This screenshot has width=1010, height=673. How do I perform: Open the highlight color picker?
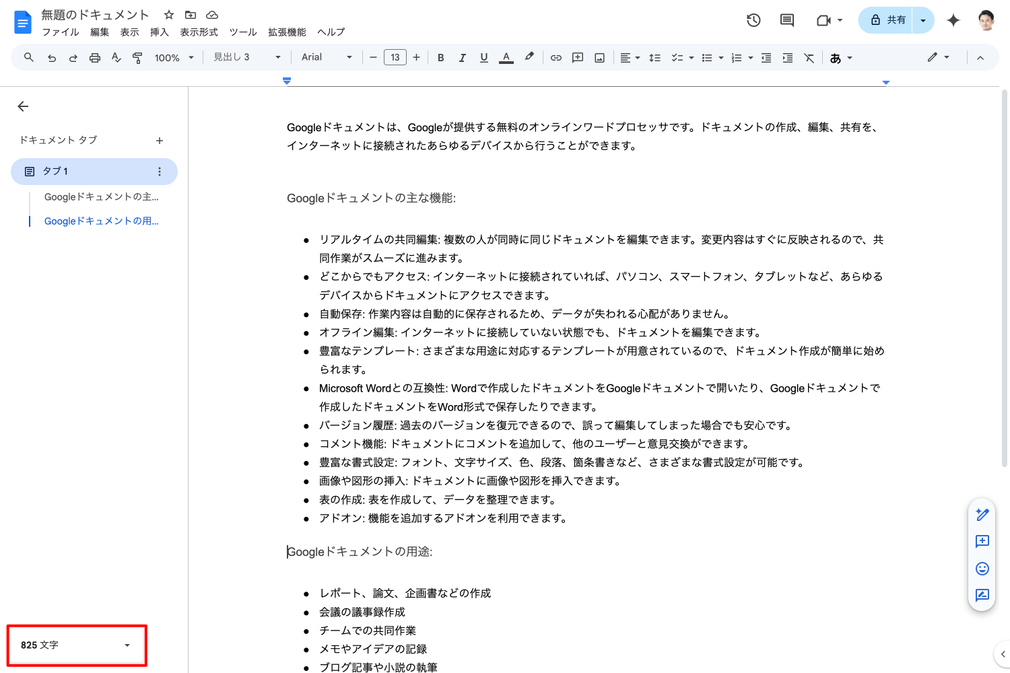pyautogui.click(x=529, y=57)
